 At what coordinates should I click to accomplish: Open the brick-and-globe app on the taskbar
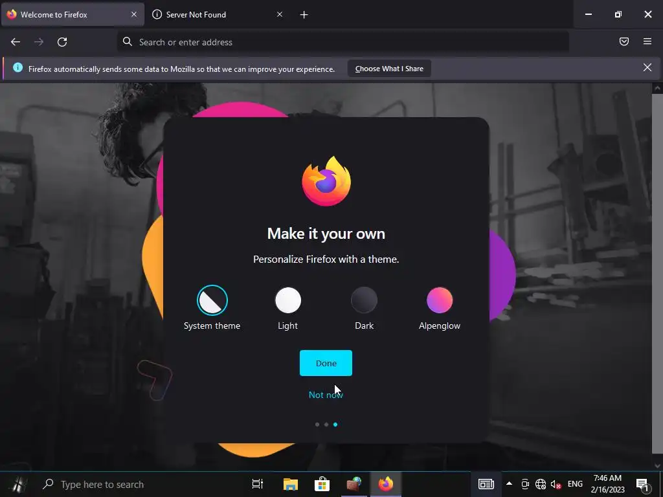pos(354,484)
